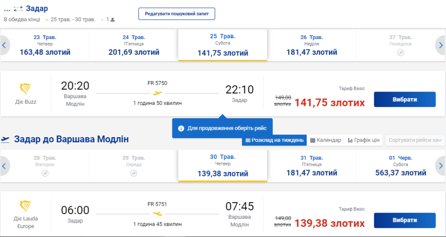Click the Ryanair harp logo for Lauda Europe

(26, 206)
